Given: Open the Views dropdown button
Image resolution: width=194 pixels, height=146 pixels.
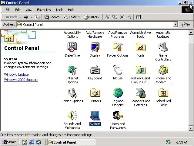Looking at the screenshot, I should pos(139,17).
